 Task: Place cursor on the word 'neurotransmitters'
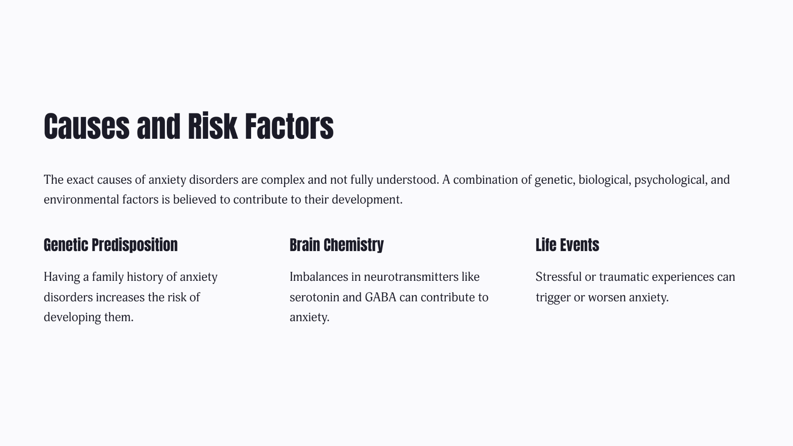point(411,277)
